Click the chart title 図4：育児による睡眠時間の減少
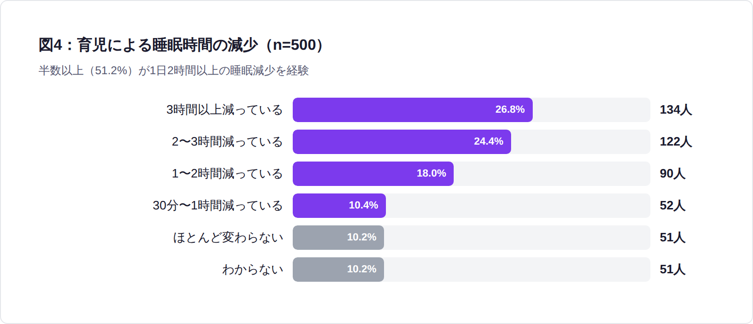The width and height of the screenshot is (753, 324). coord(181,45)
